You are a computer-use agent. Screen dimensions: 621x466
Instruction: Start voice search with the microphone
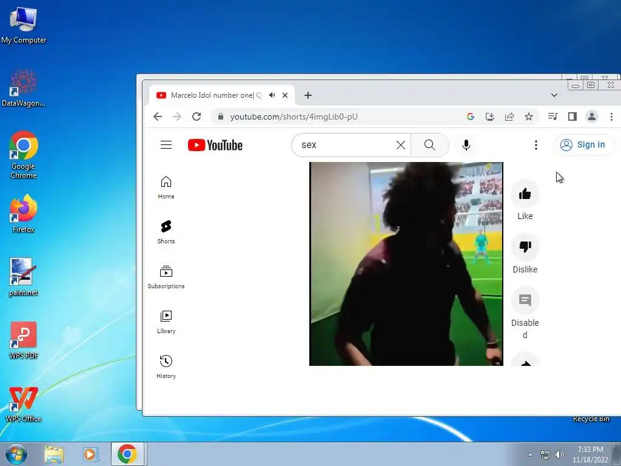pyautogui.click(x=466, y=145)
